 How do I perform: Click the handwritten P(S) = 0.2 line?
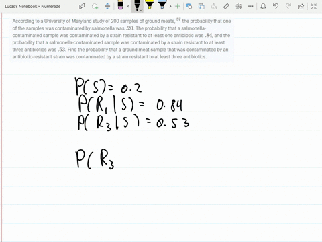coord(108,86)
